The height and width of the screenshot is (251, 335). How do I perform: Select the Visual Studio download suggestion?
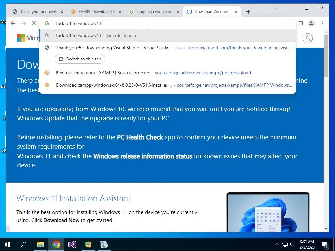167,48
